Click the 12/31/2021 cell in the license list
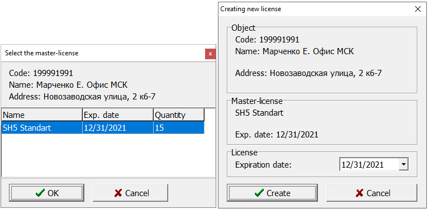 tap(118, 128)
